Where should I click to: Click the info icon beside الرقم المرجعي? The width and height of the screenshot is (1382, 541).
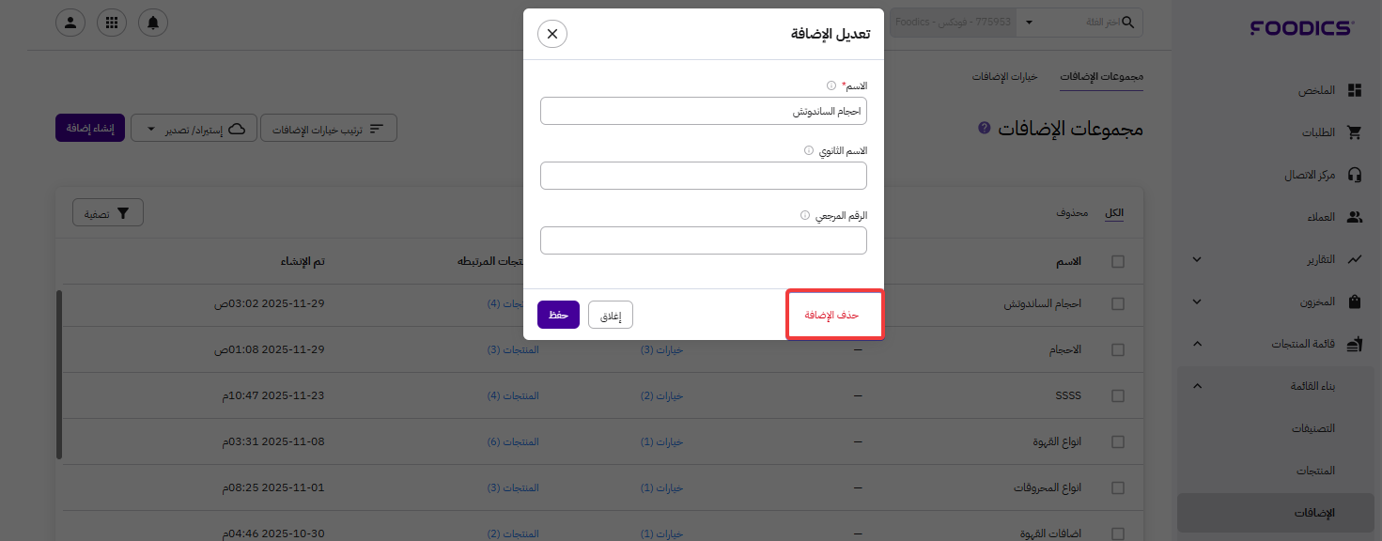tap(804, 215)
